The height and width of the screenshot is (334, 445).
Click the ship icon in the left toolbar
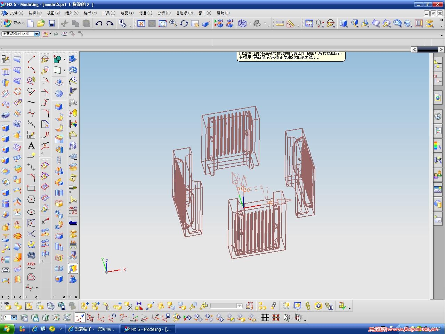73,223
